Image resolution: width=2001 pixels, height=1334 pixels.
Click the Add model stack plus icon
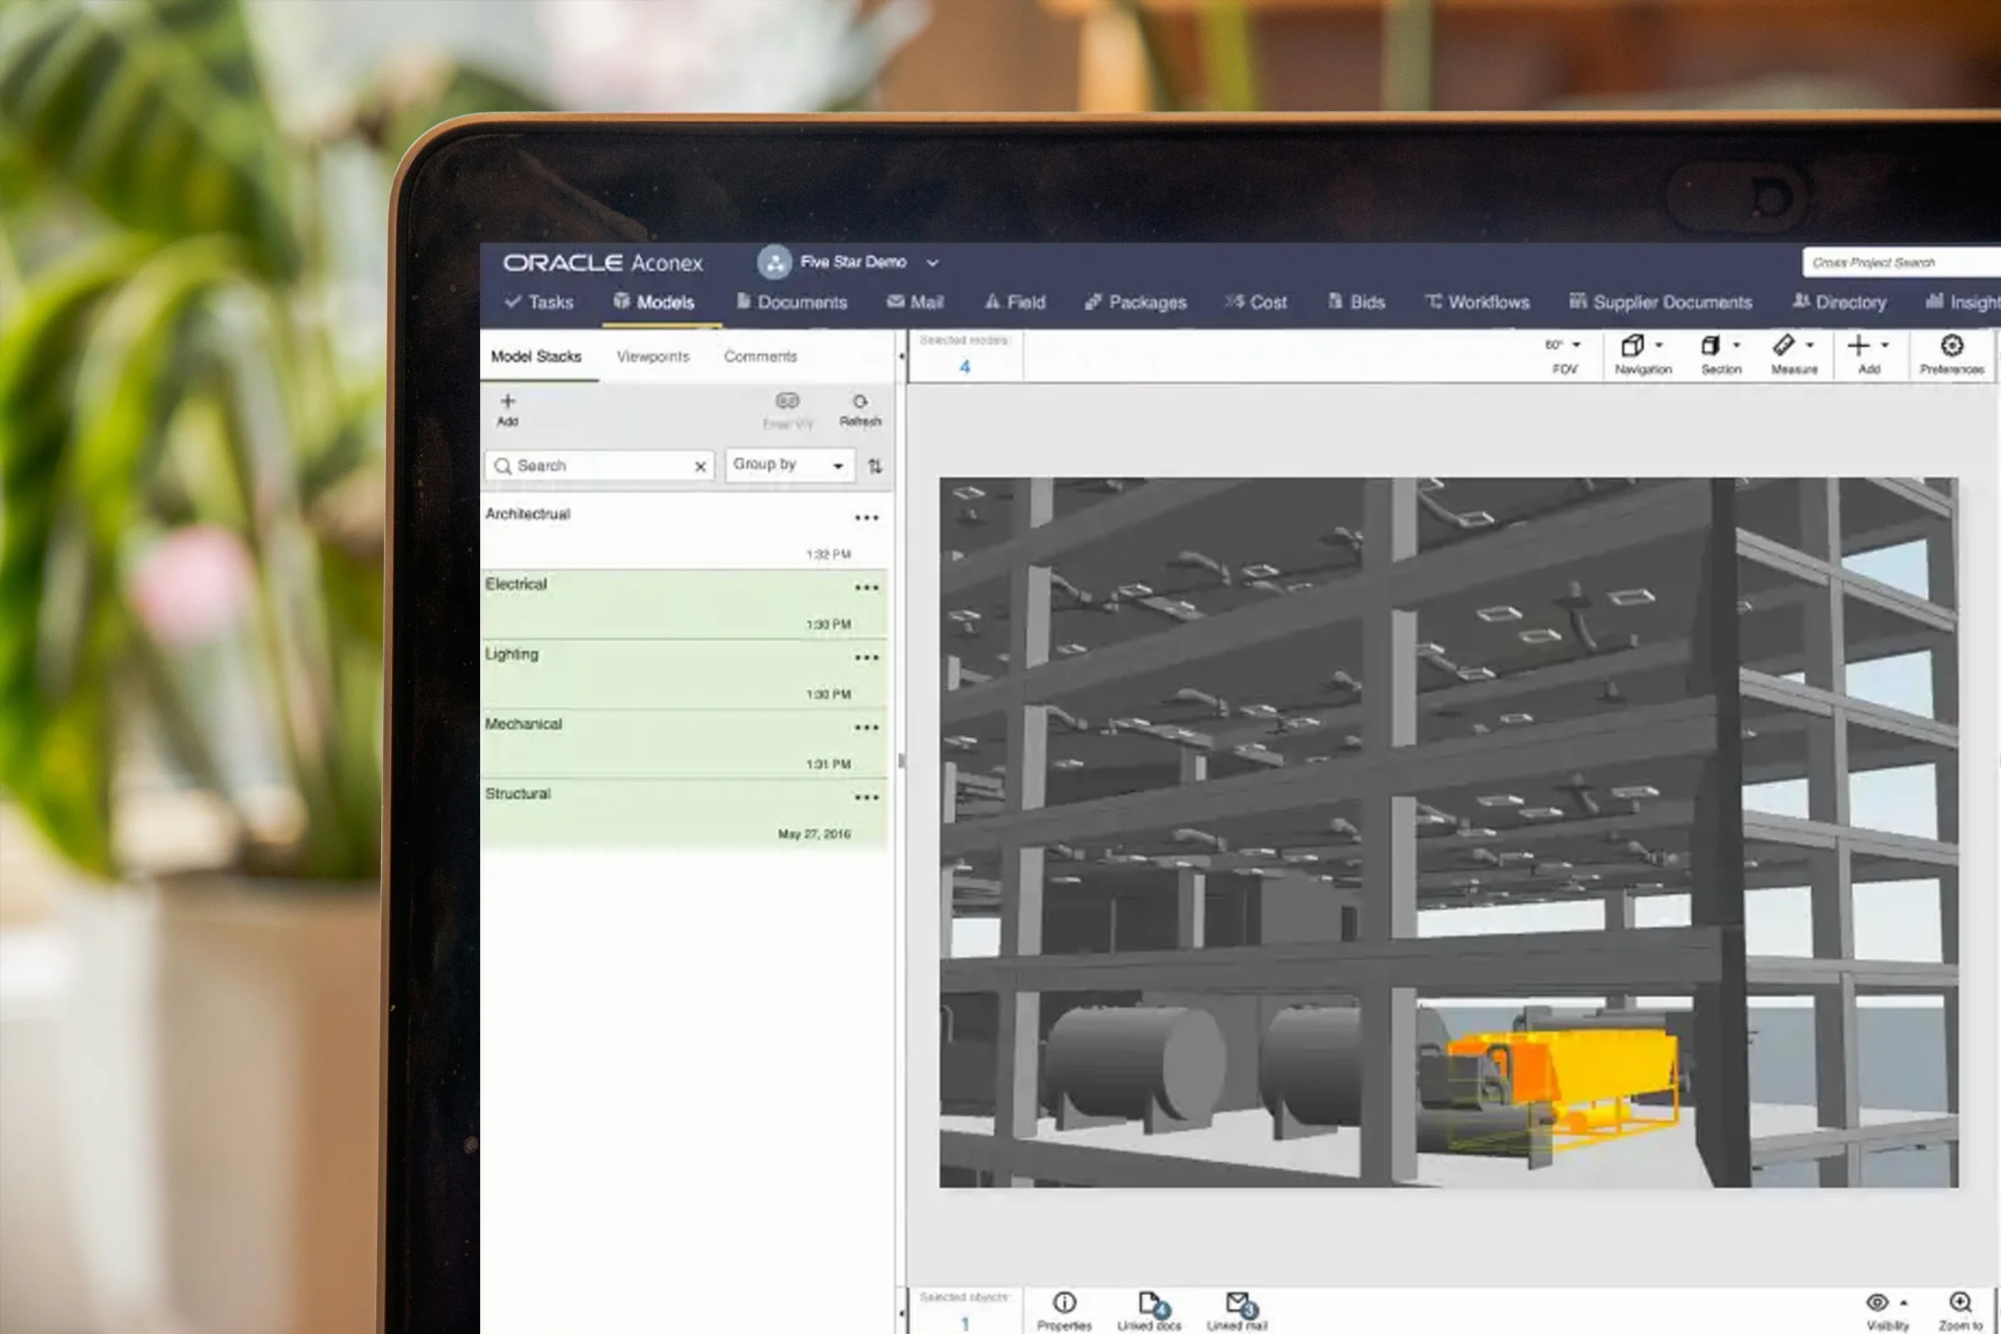pyautogui.click(x=508, y=401)
